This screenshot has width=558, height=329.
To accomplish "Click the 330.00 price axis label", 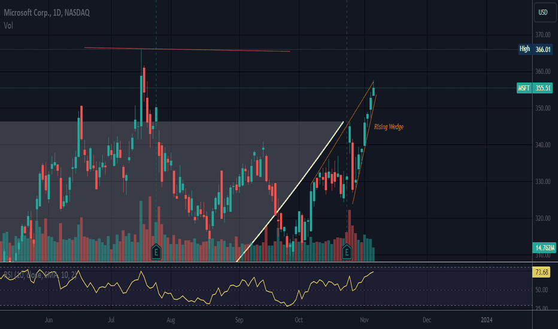I will pos(542,181).
